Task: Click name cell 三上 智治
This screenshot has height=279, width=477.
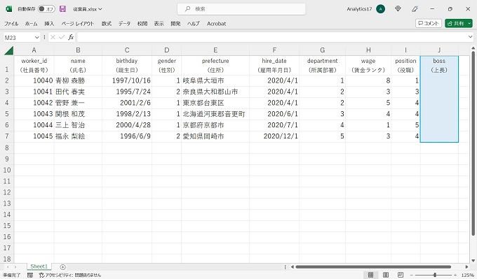Action: (78, 125)
